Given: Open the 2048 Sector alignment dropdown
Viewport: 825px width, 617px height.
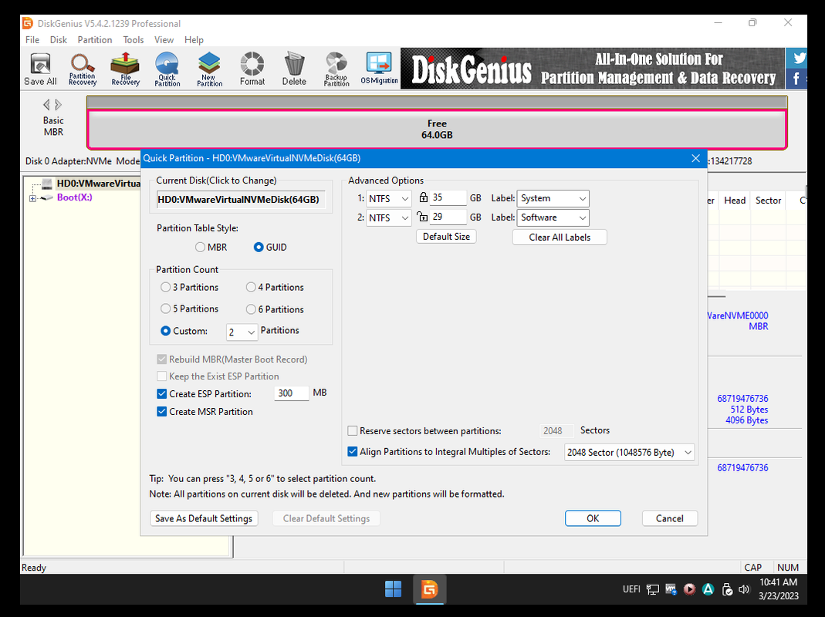Looking at the screenshot, I should 629,453.
